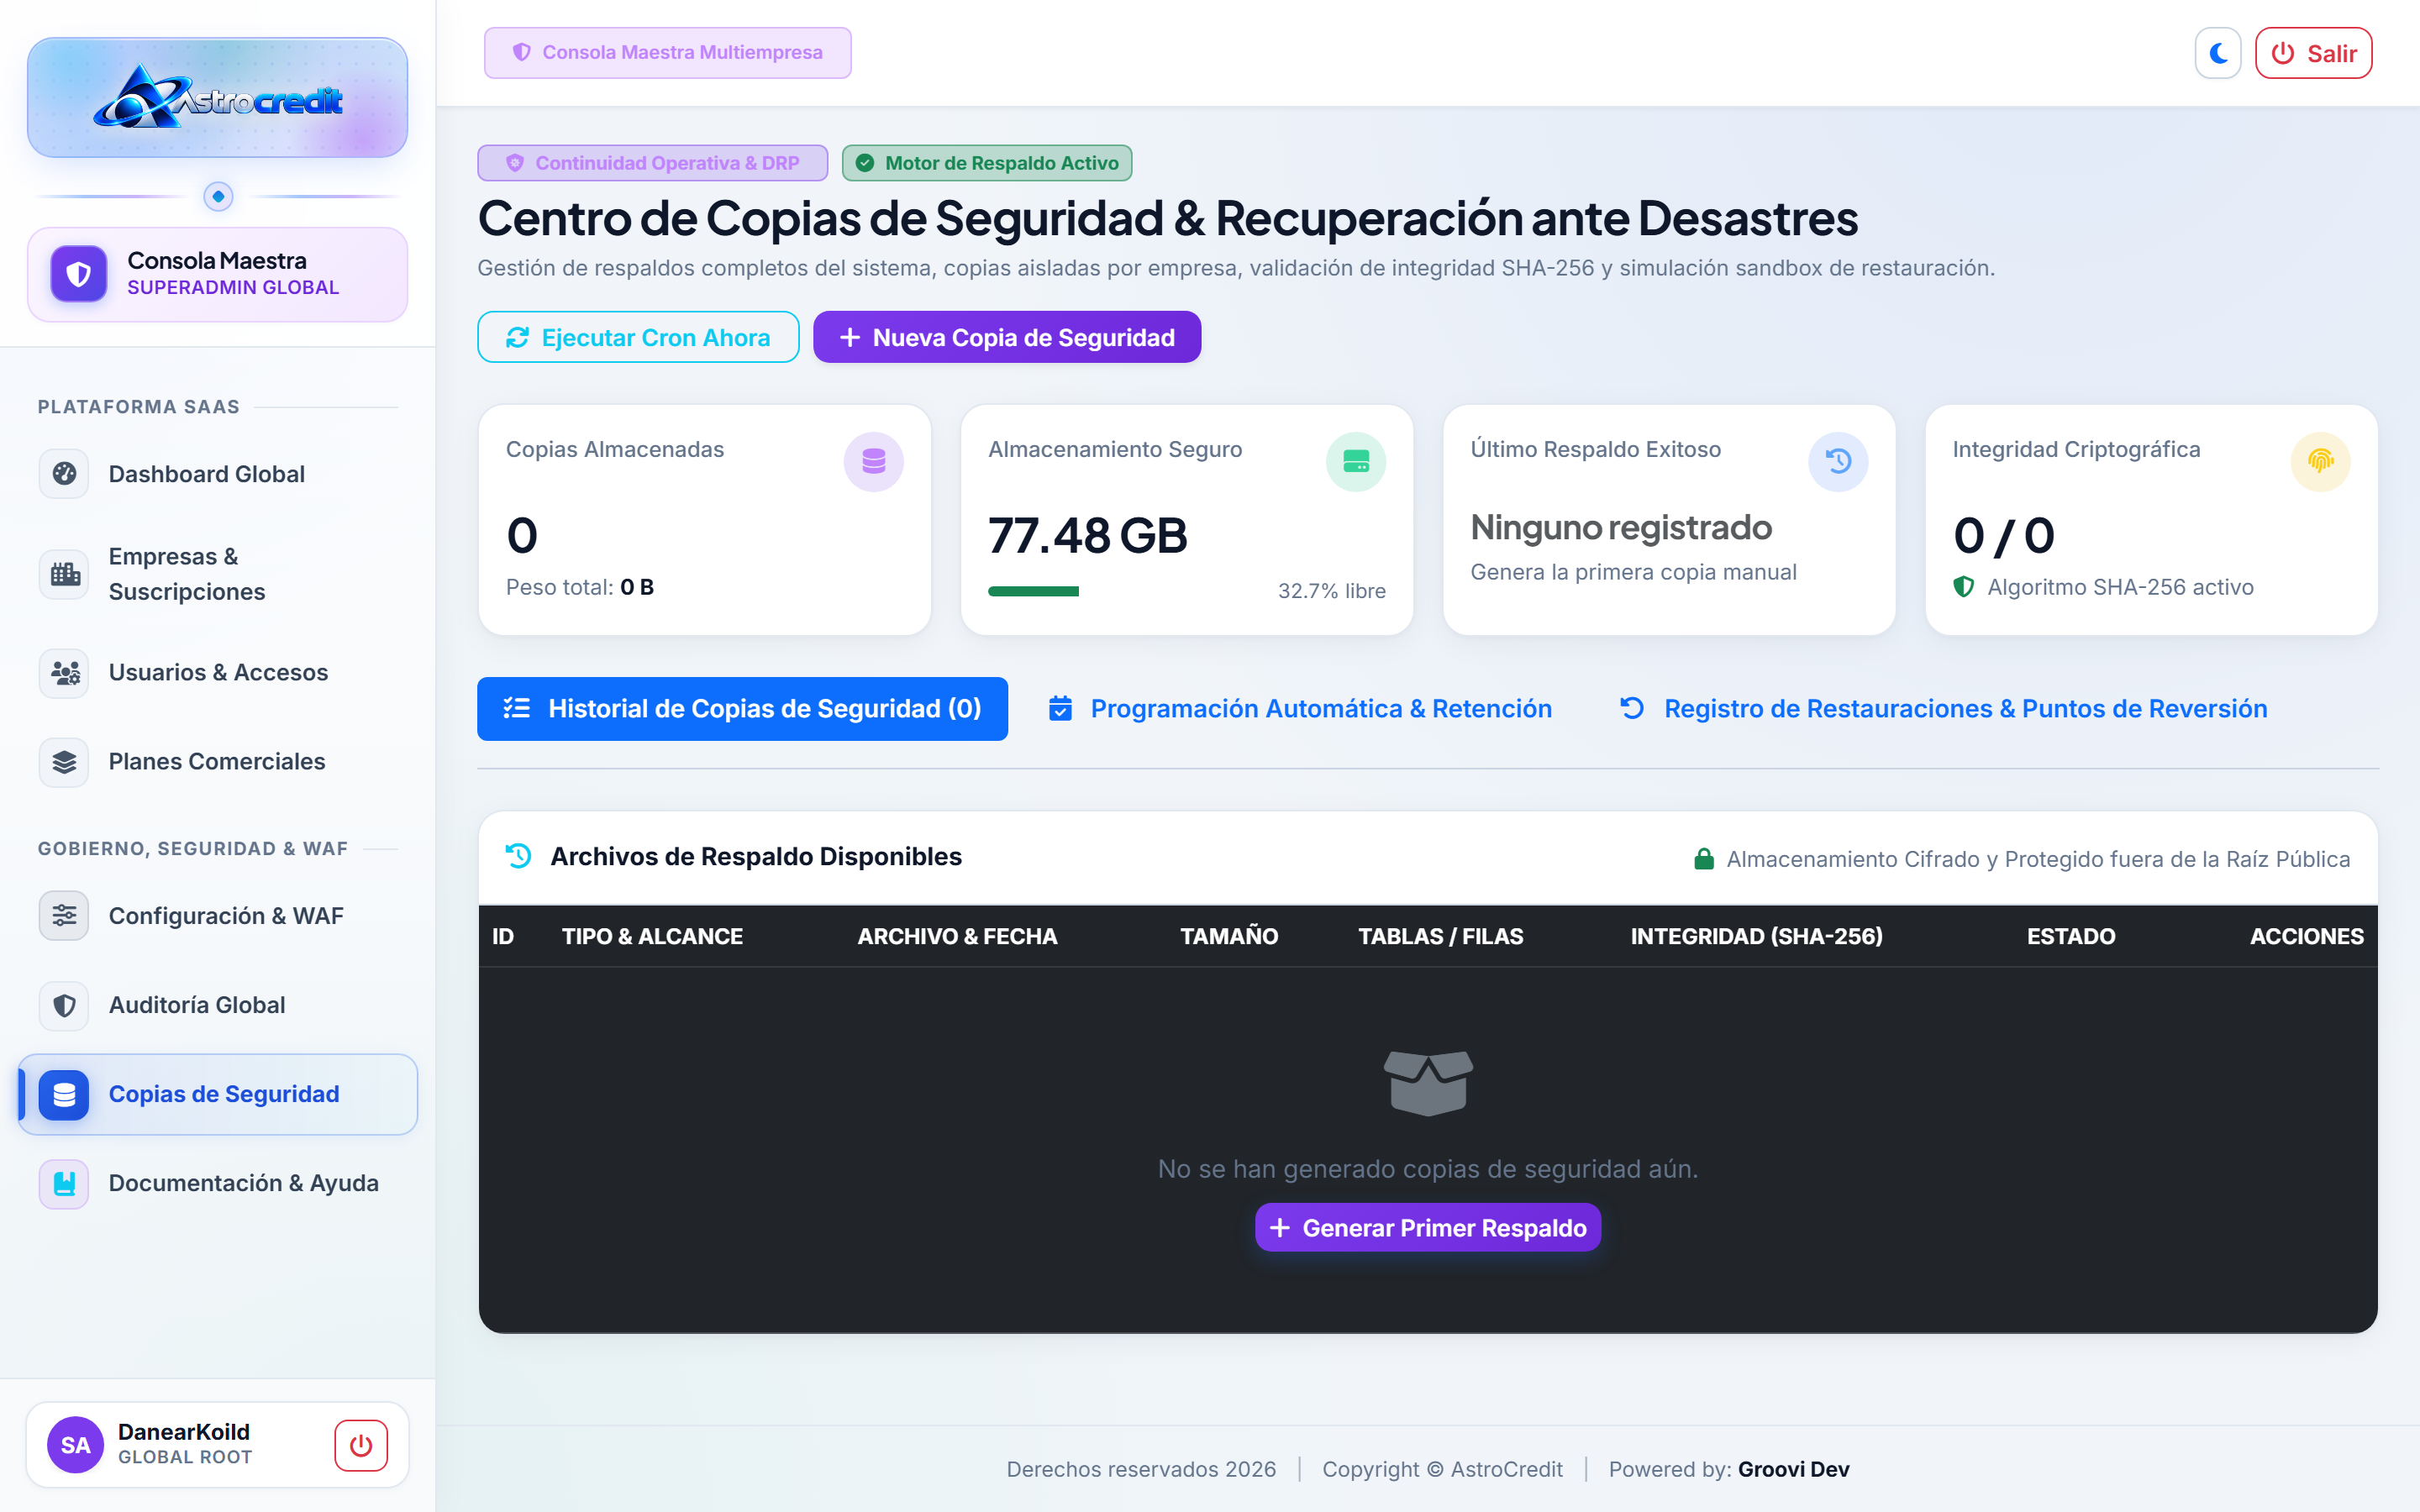The height and width of the screenshot is (1512, 2420).
Task: Open Usuarios & Accesos people icon
Action: pos(64,672)
